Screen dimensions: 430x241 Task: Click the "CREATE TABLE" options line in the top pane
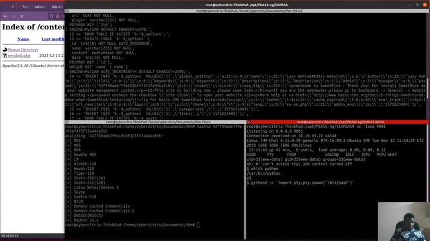point(110,39)
